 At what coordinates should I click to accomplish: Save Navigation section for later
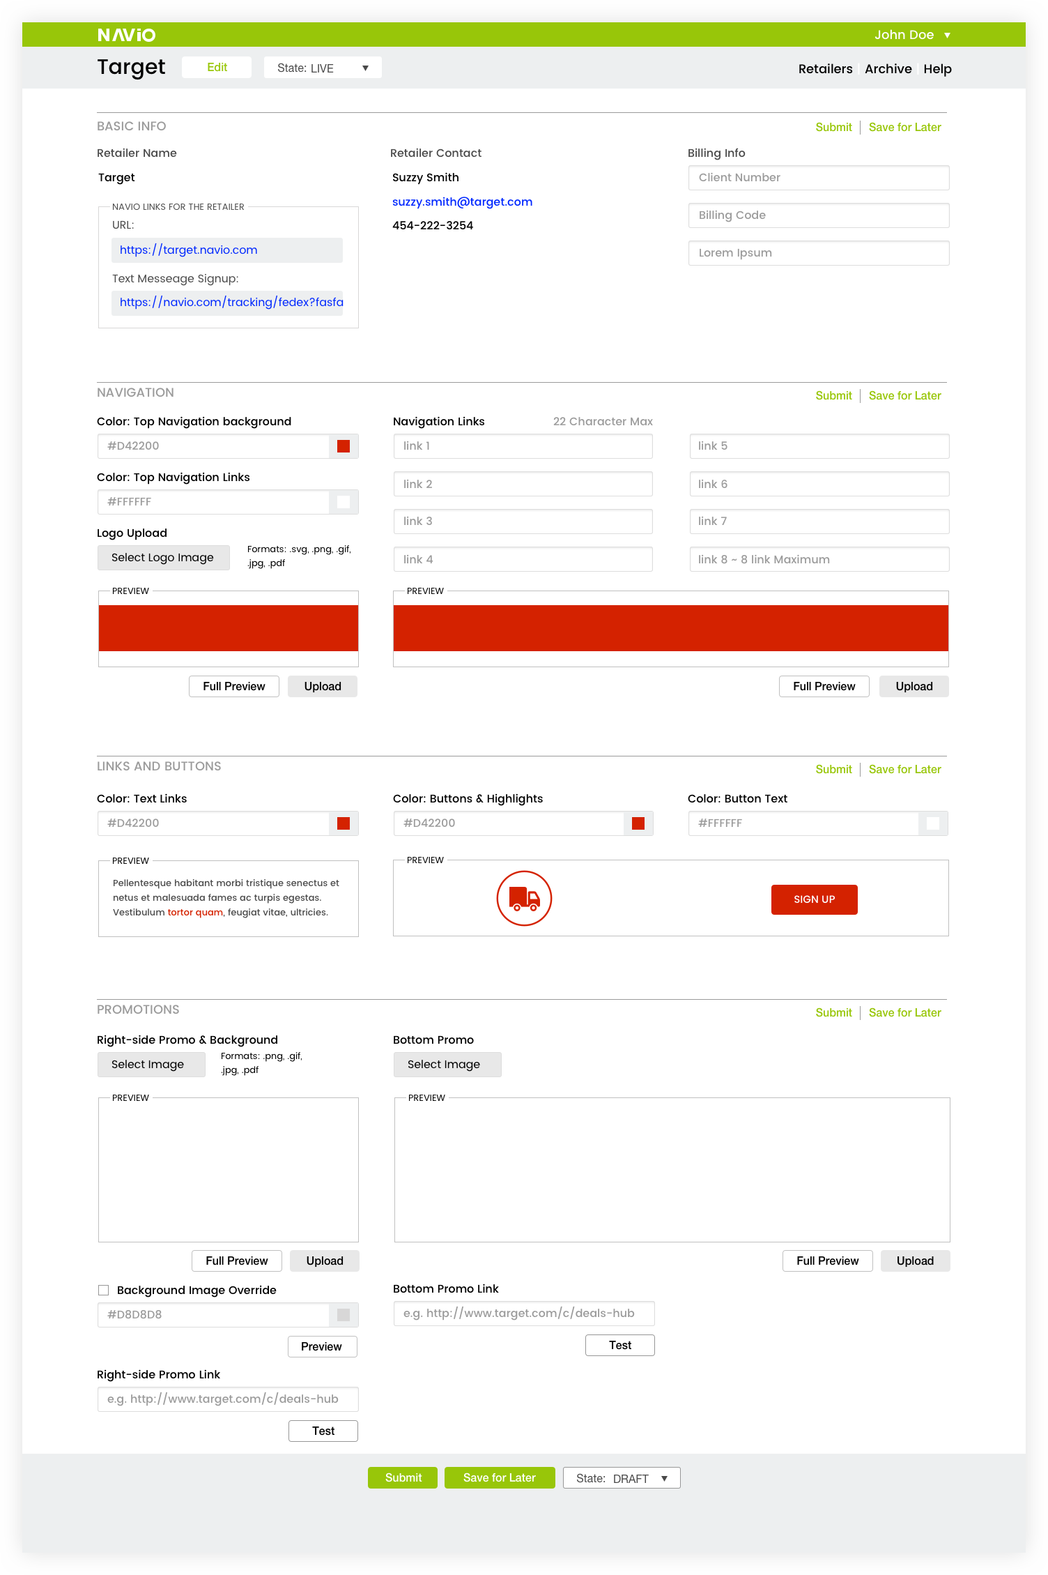point(904,395)
